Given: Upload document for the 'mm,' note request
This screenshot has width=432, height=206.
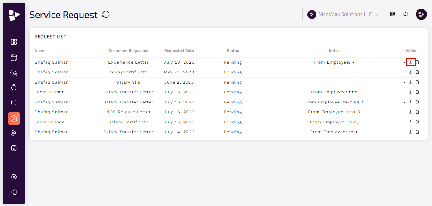Looking at the screenshot, I should tap(410, 122).
